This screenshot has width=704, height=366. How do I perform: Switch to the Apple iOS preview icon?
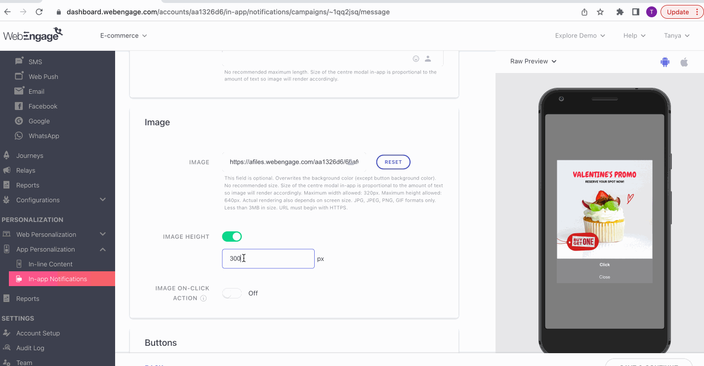pos(684,62)
